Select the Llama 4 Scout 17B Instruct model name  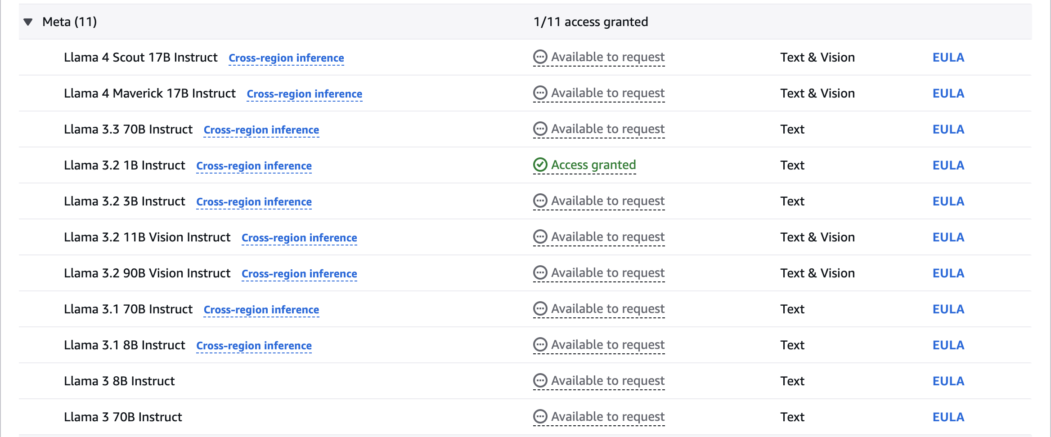(x=140, y=58)
